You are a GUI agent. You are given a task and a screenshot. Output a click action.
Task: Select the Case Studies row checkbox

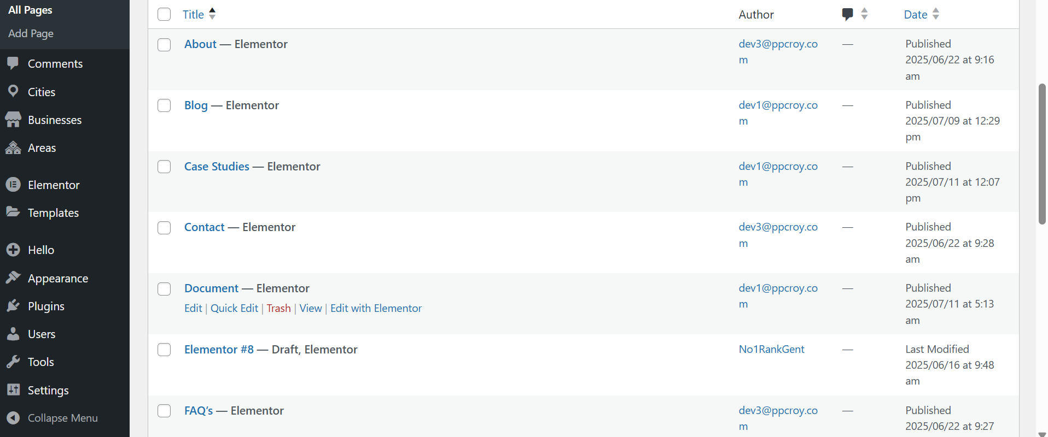coord(164,167)
